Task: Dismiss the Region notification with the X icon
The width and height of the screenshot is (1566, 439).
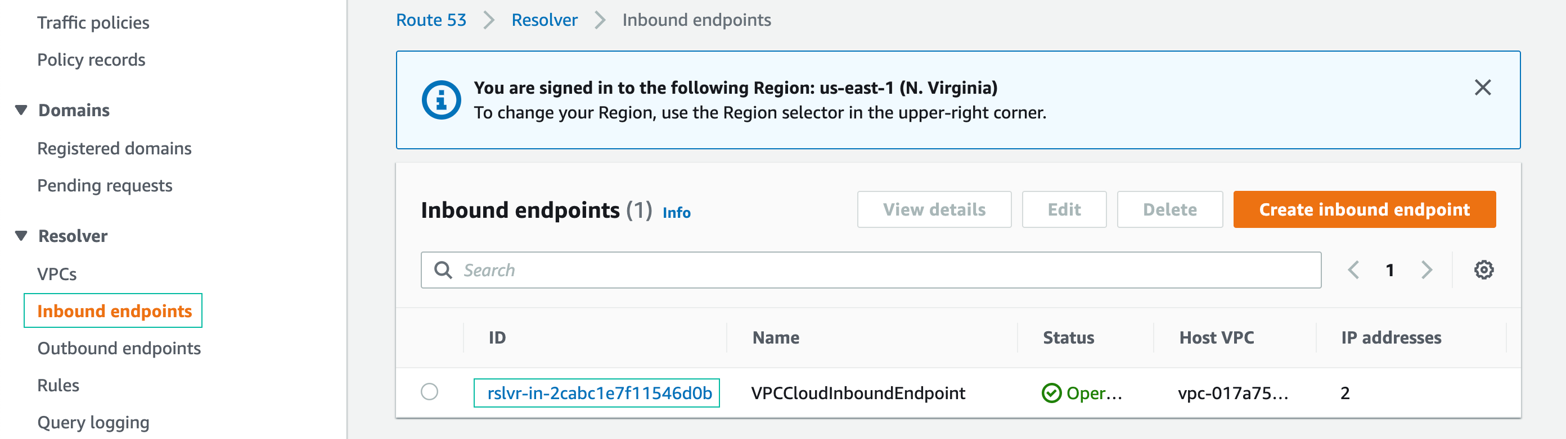Action: coord(1483,89)
